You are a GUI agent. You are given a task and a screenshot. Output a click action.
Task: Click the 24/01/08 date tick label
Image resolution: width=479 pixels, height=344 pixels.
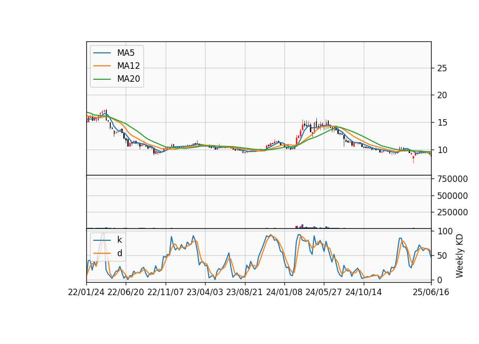pos(284,293)
